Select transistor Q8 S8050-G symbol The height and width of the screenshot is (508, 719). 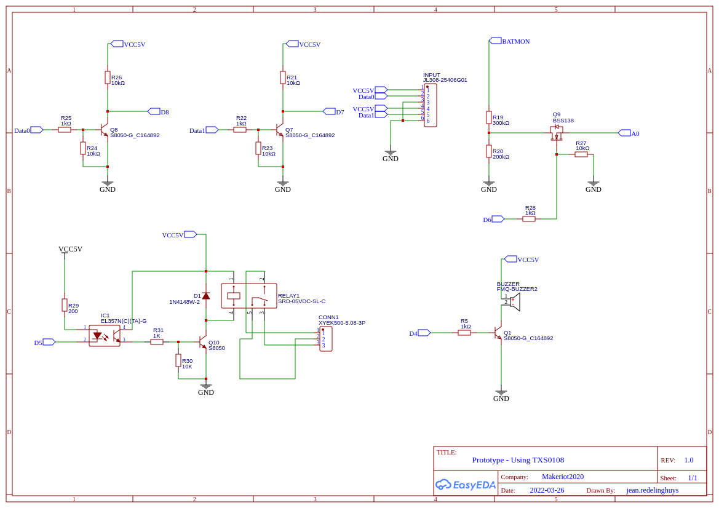click(103, 129)
